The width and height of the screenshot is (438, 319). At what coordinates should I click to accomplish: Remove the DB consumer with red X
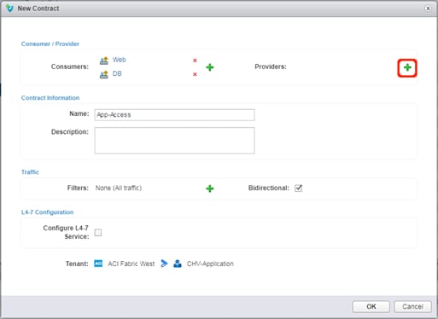pyautogui.click(x=195, y=74)
